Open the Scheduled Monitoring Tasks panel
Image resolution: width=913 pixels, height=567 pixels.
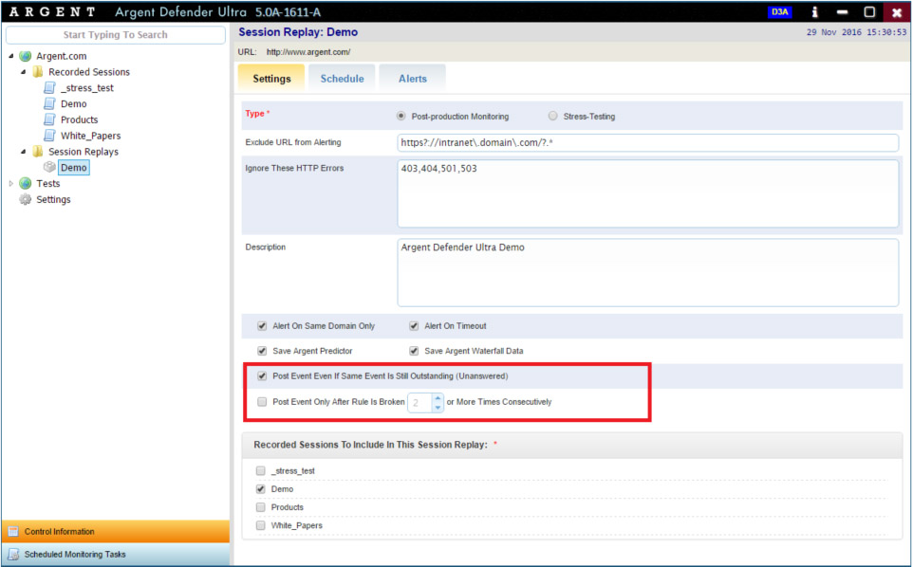[115, 555]
